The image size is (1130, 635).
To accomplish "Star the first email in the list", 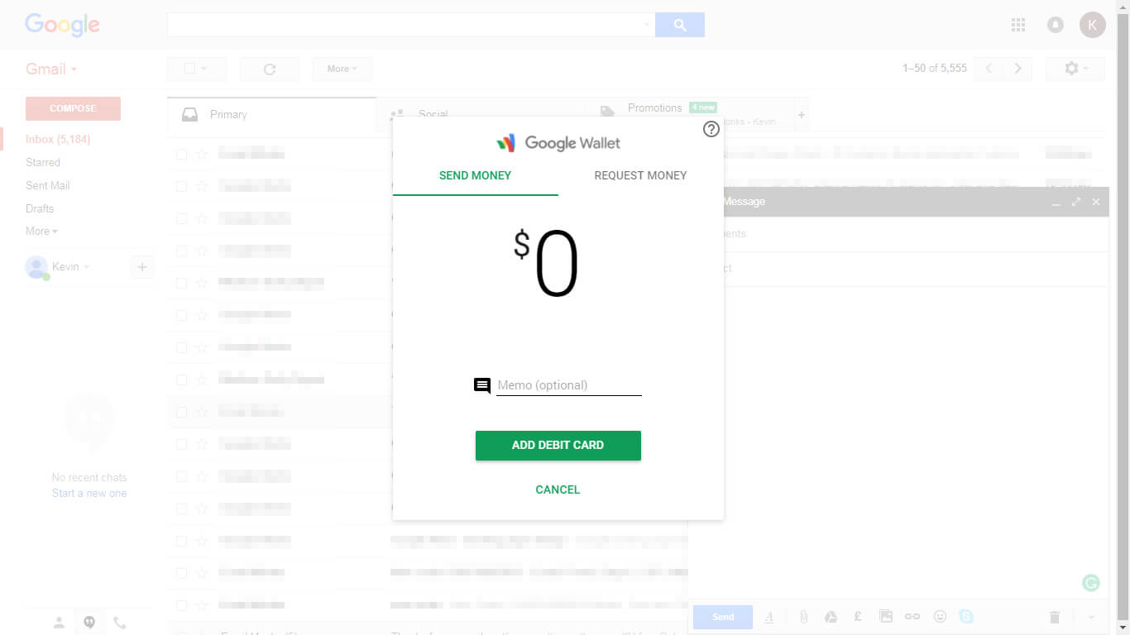I will [202, 154].
